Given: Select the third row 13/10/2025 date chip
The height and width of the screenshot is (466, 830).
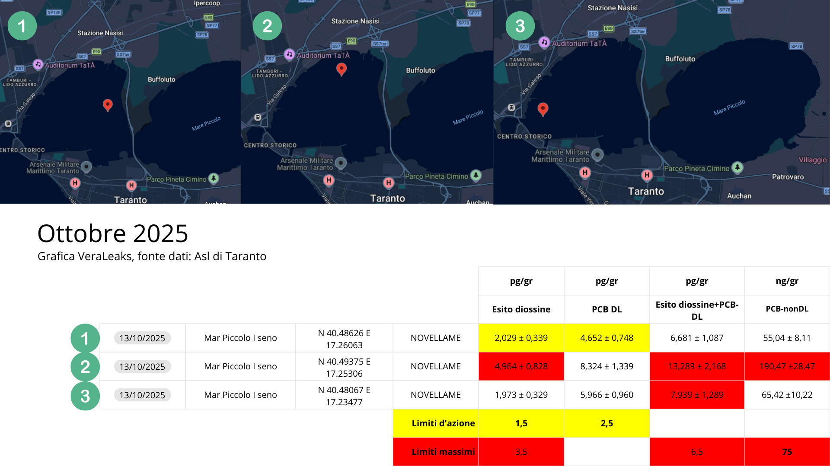Looking at the screenshot, I should tap(142, 395).
